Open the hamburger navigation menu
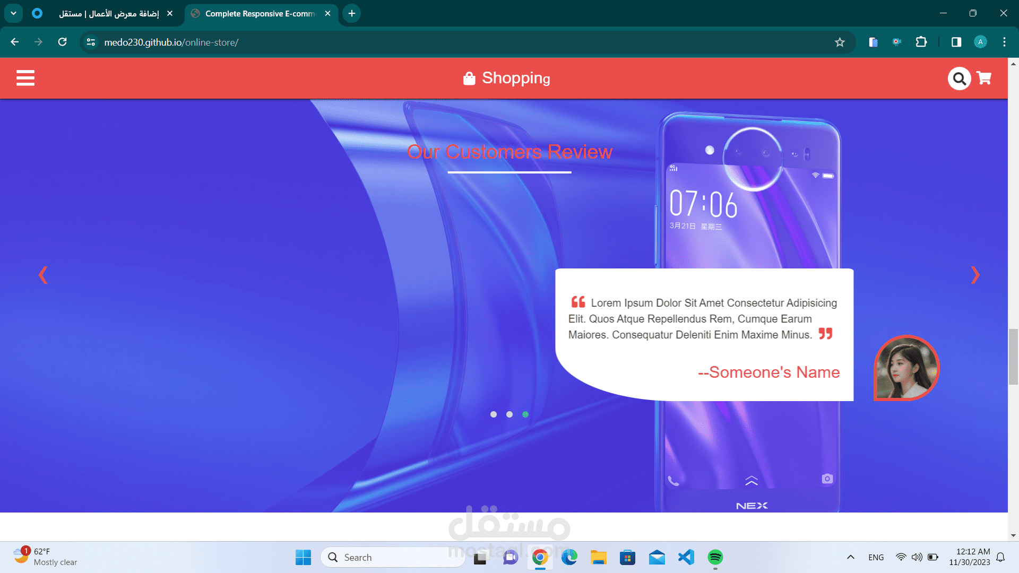The height and width of the screenshot is (573, 1019). [x=25, y=78]
